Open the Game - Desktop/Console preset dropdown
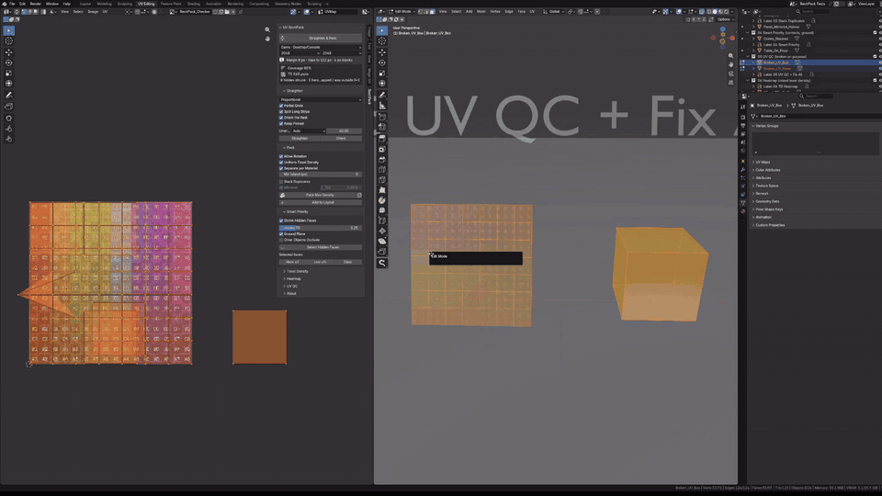 [x=321, y=47]
